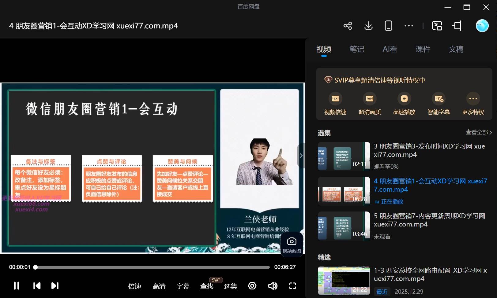Switch to the AI看 tab
The width and height of the screenshot is (497, 298).
tap(390, 49)
